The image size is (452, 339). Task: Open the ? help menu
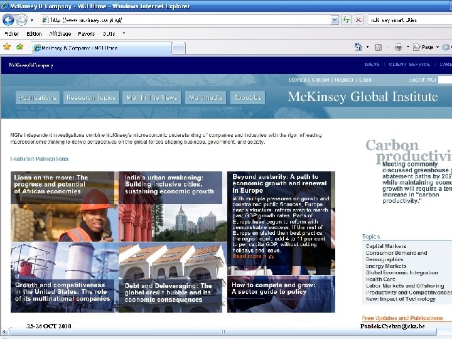coord(124,33)
